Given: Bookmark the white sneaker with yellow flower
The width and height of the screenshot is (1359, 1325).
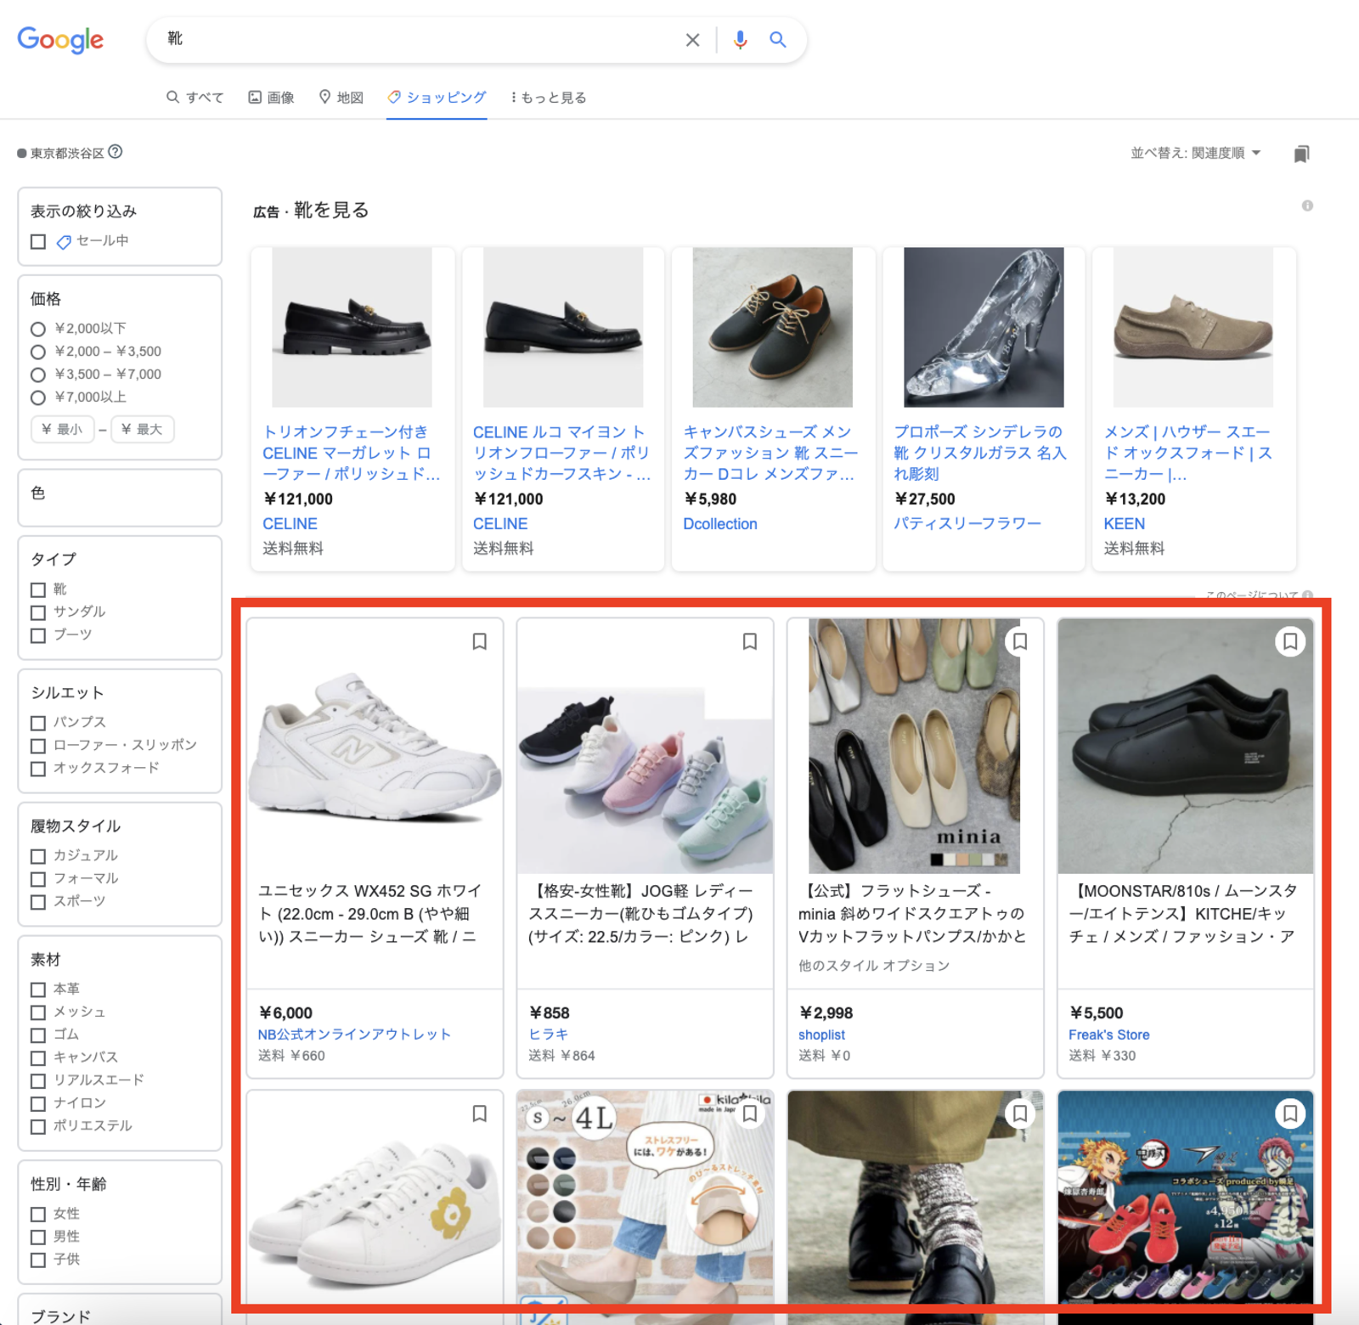Looking at the screenshot, I should 479,1114.
